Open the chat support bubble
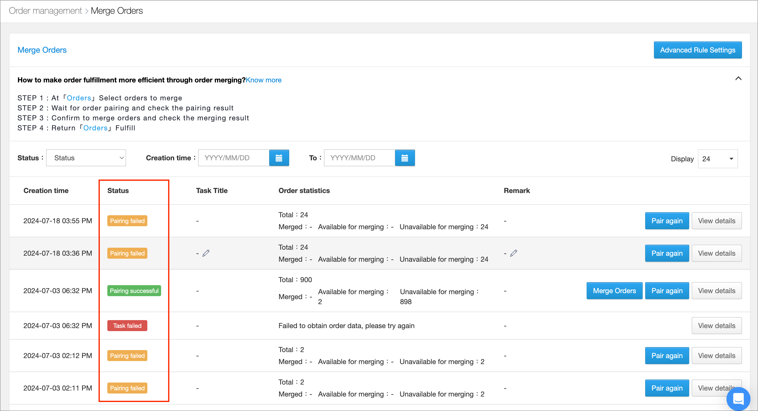Image resolution: width=758 pixels, height=411 pixels. (x=738, y=398)
